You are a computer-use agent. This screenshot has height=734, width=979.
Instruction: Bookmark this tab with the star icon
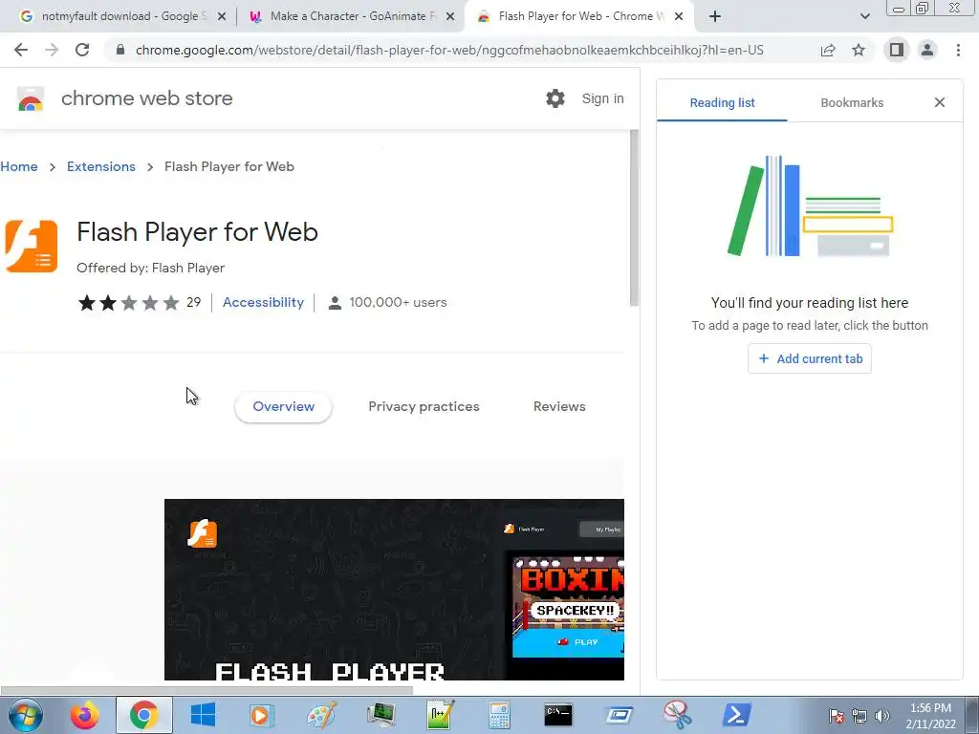(859, 50)
